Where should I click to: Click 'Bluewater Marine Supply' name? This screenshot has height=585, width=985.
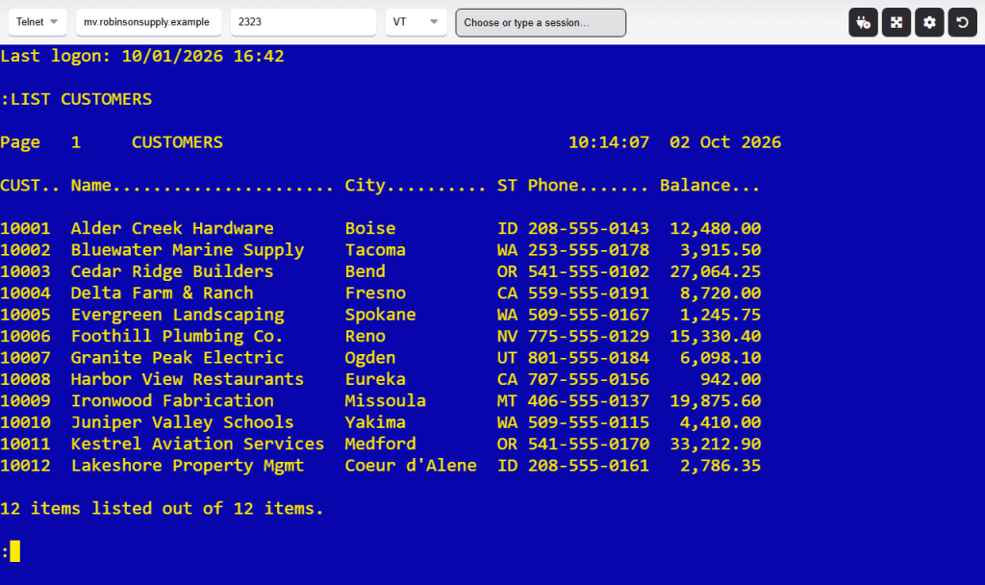pos(188,250)
